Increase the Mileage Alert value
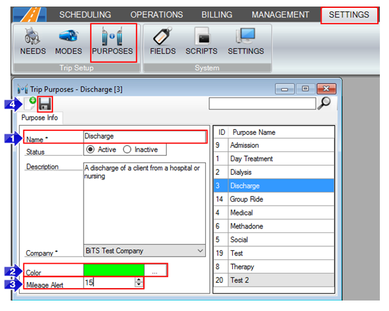 pos(139,280)
